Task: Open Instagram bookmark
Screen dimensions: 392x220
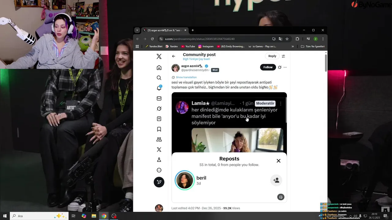Action: point(206,46)
